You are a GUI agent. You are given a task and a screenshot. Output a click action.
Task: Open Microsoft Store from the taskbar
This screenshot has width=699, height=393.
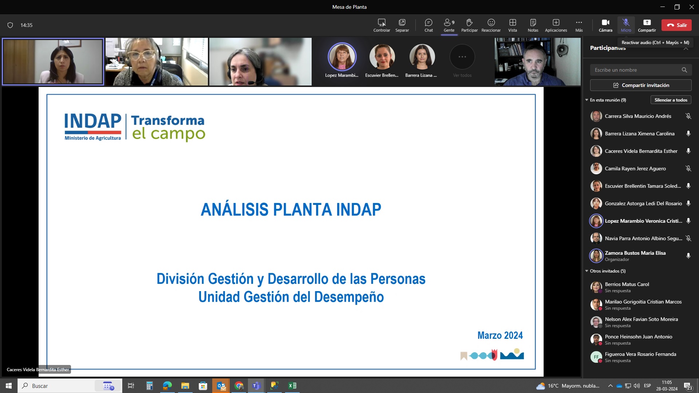[203, 386]
